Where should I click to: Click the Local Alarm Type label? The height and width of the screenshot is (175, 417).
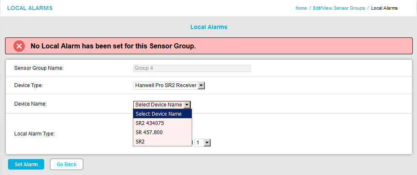click(x=34, y=134)
